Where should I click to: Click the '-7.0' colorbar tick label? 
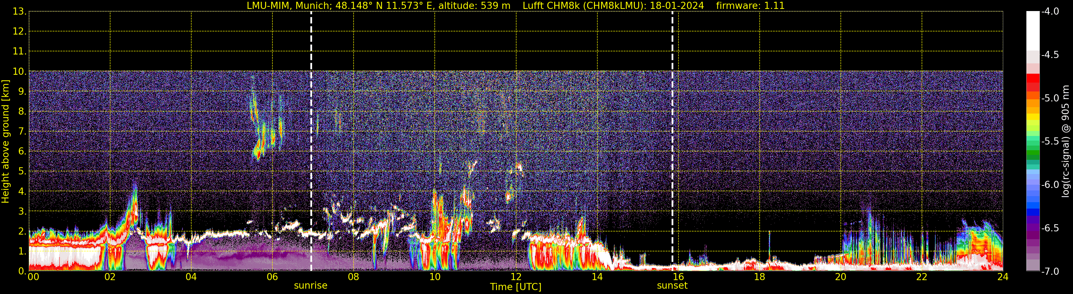(1050, 271)
